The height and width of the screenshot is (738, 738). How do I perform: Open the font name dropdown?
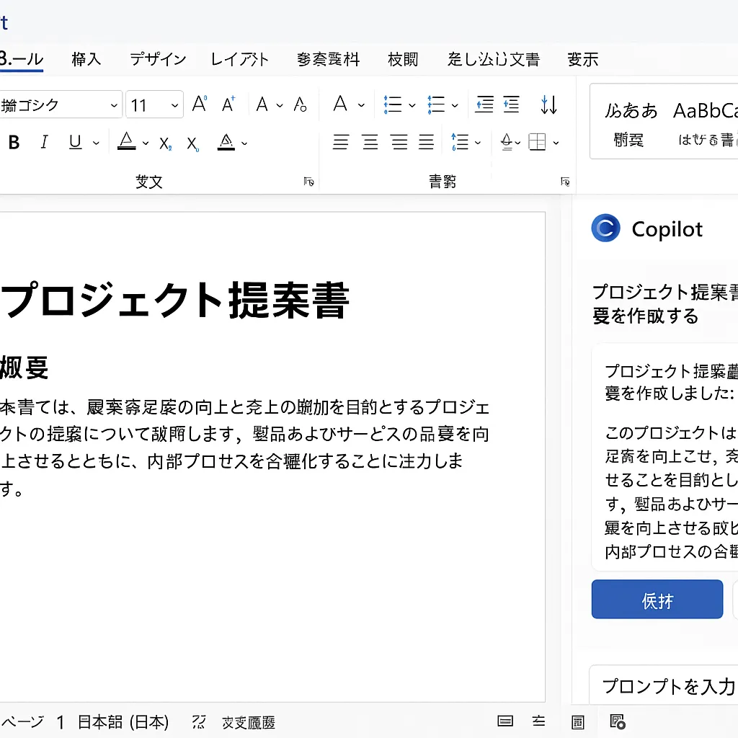(114, 106)
